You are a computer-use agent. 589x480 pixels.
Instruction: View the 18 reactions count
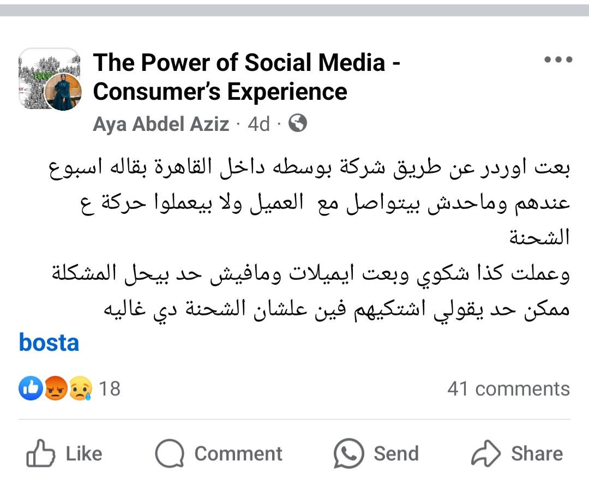pos(110,389)
